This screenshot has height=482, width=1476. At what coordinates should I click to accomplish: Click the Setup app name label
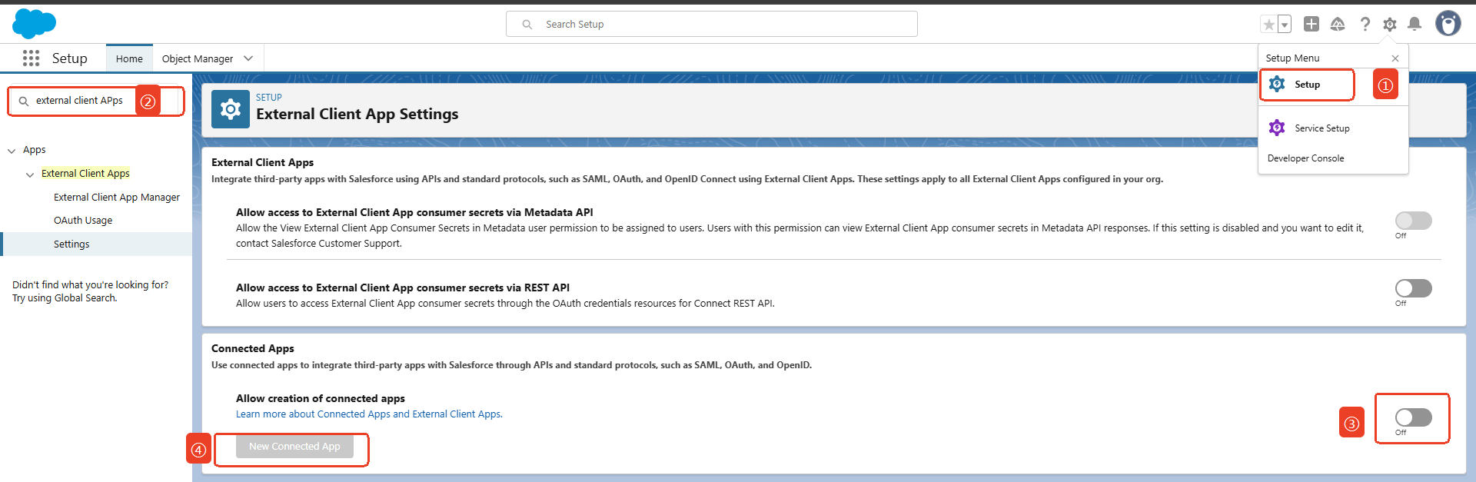(69, 58)
